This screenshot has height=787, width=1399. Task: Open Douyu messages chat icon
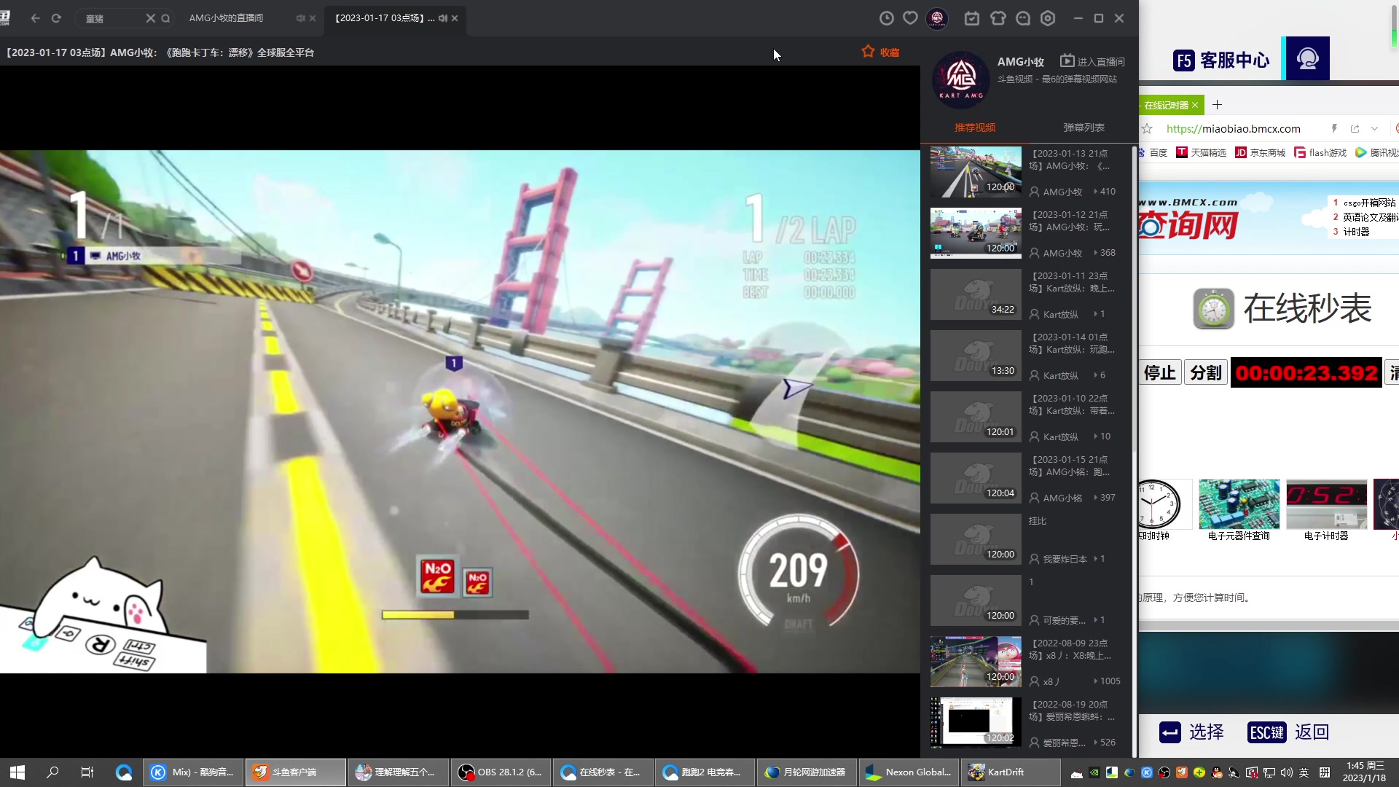tap(1023, 18)
